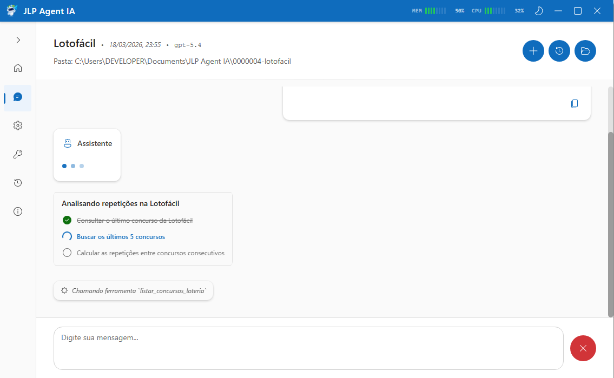Click the CPU usage meter bar

click(x=494, y=11)
